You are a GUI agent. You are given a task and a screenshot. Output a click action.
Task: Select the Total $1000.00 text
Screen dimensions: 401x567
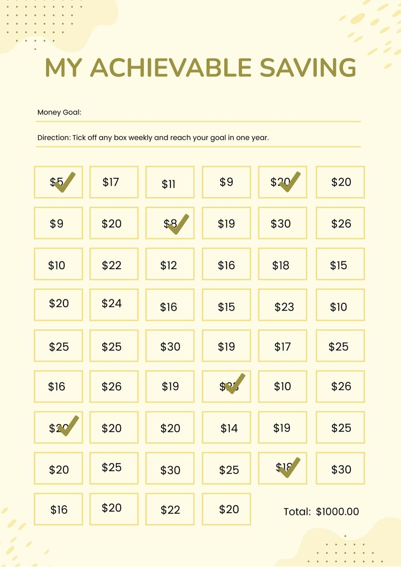click(x=321, y=512)
